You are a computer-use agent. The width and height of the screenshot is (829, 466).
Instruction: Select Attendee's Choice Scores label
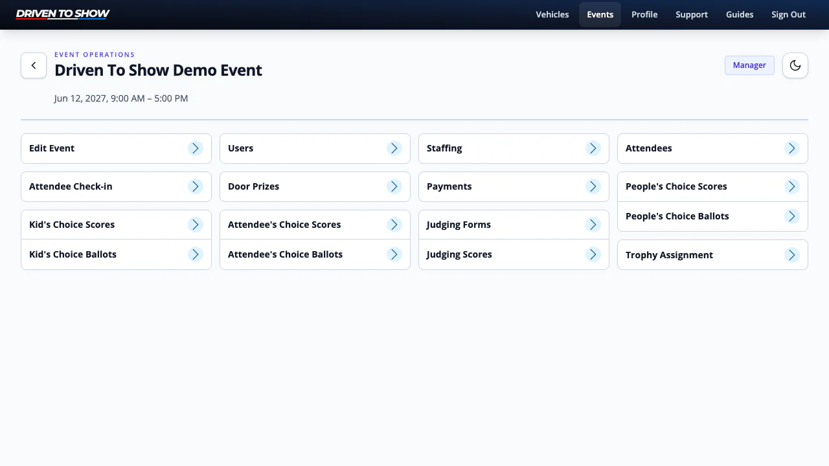(x=284, y=225)
